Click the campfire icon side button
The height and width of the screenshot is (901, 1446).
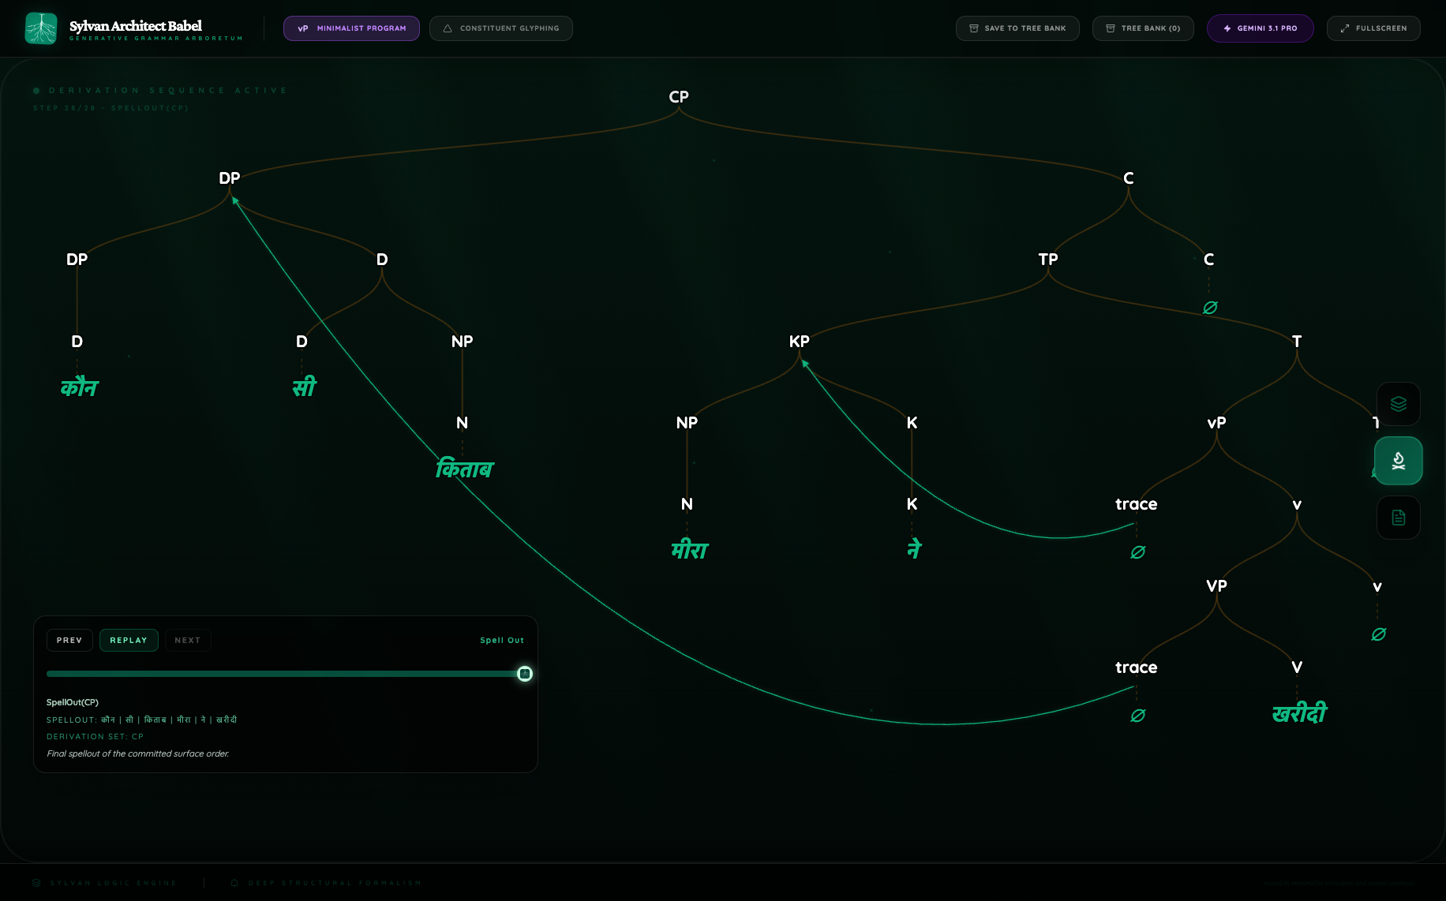(x=1398, y=461)
